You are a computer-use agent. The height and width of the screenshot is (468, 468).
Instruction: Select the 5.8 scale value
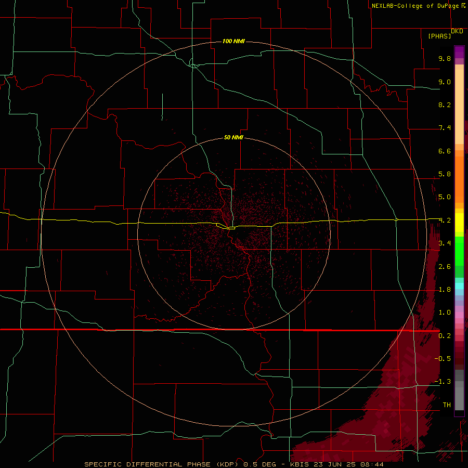(445, 174)
